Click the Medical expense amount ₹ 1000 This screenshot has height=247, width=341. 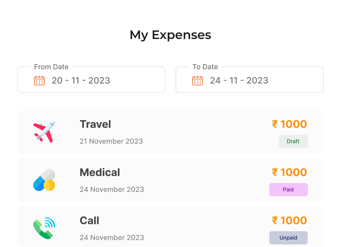point(290,173)
